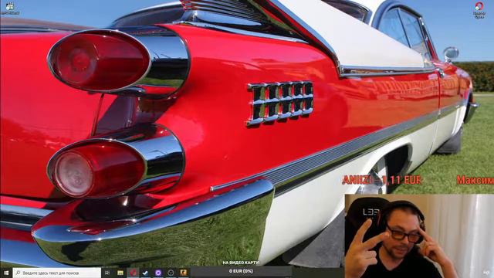
Task: Open the purple circle app on taskbar
Action: [x=158, y=273]
